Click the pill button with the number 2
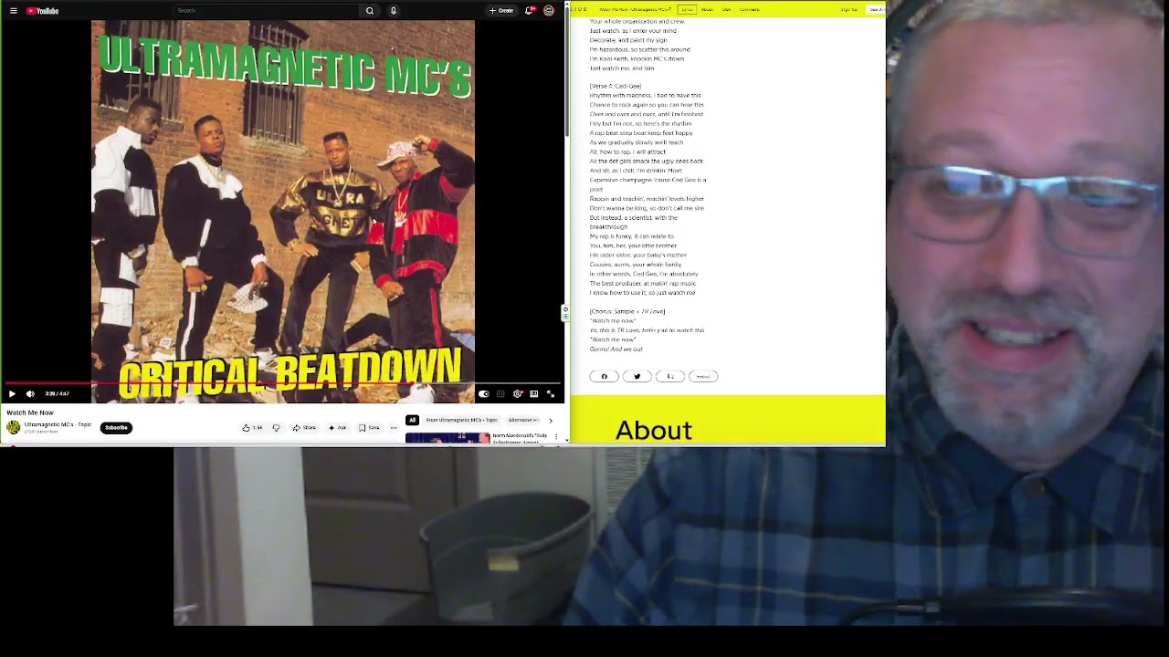1169x657 pixels. (x=669, y=376)
